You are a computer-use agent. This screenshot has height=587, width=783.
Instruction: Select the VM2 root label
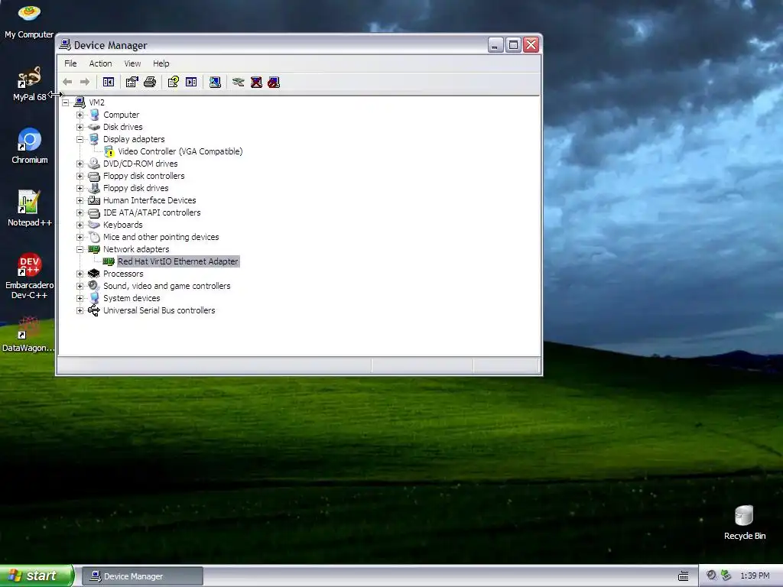coord(96,103)
